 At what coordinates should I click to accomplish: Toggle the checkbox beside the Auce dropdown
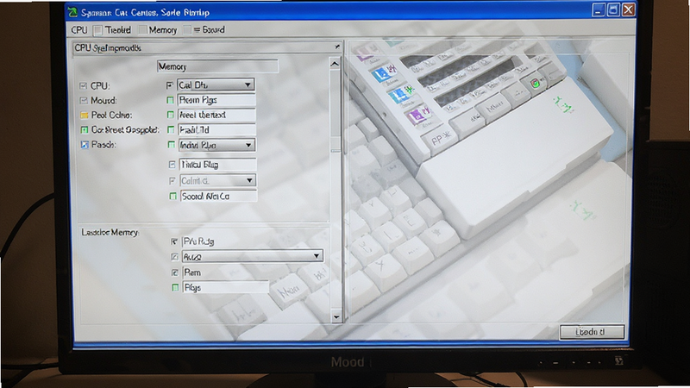(175, 256)
